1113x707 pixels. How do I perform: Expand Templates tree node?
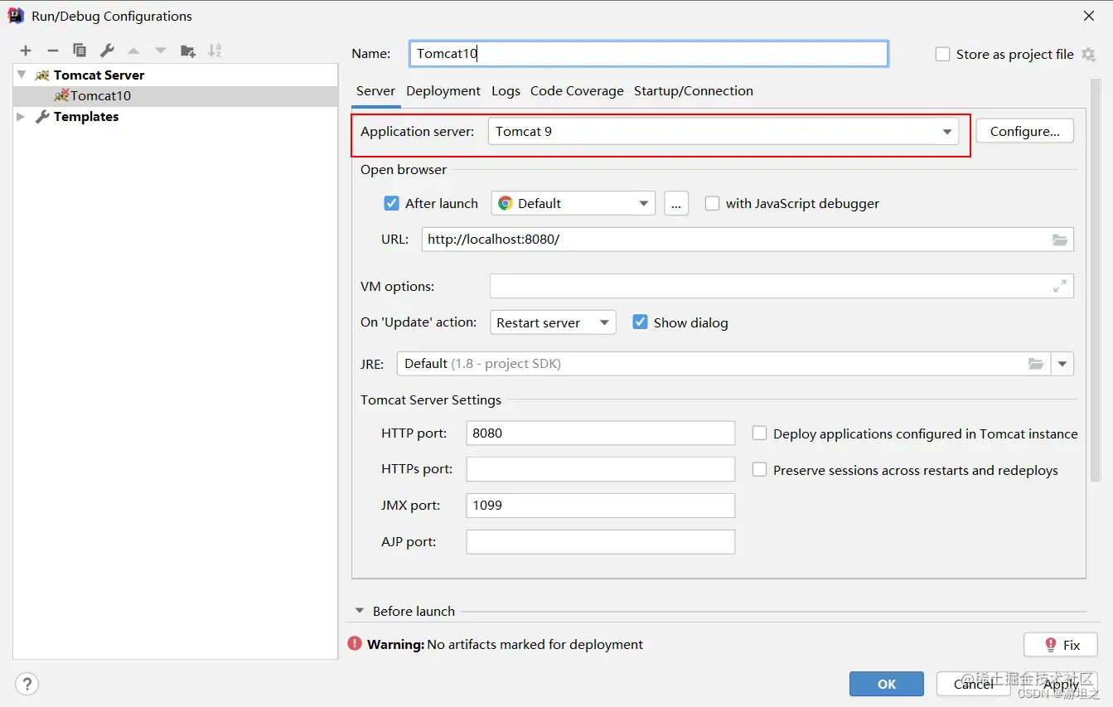click(22, 117)
